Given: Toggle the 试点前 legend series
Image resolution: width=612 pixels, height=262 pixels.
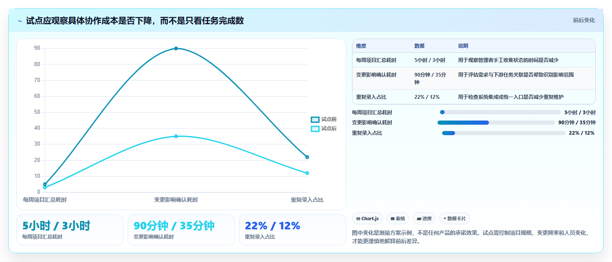Looking at the screenshot, I should [324, 120].
